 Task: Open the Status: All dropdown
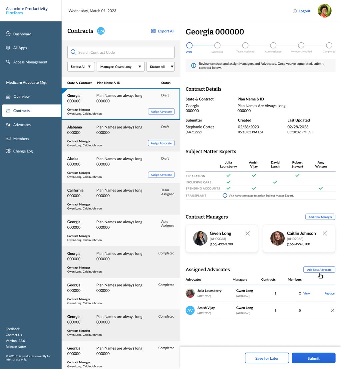point(161,67)
